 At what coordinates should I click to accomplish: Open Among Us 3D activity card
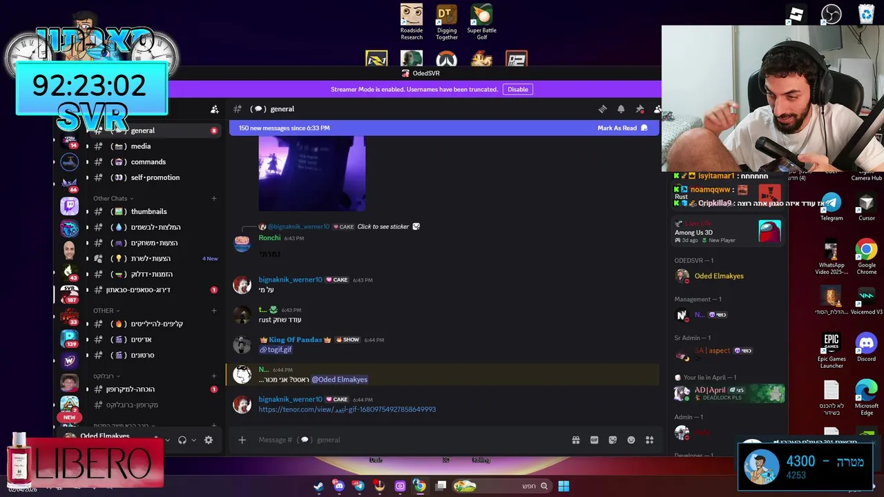click(x=729, y=232)
